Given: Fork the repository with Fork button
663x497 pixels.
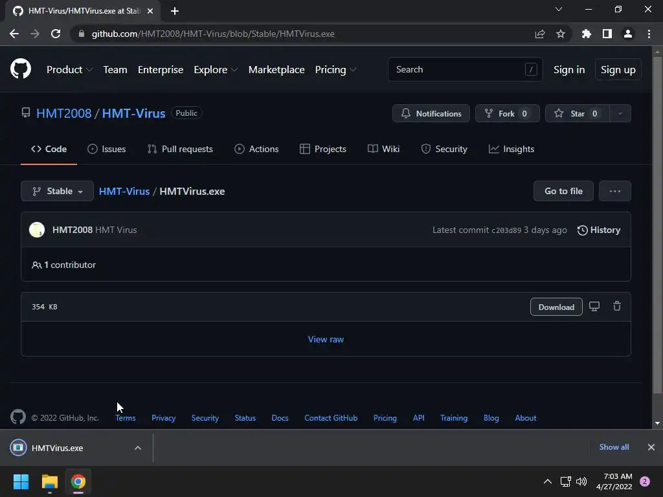Looking at the screenshot, I should click(x=508, y=113).
